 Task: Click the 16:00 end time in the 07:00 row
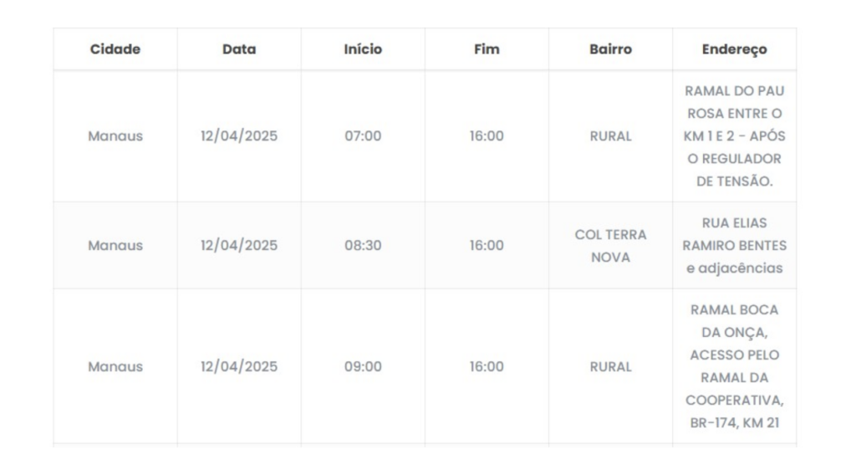pos(487,136)
